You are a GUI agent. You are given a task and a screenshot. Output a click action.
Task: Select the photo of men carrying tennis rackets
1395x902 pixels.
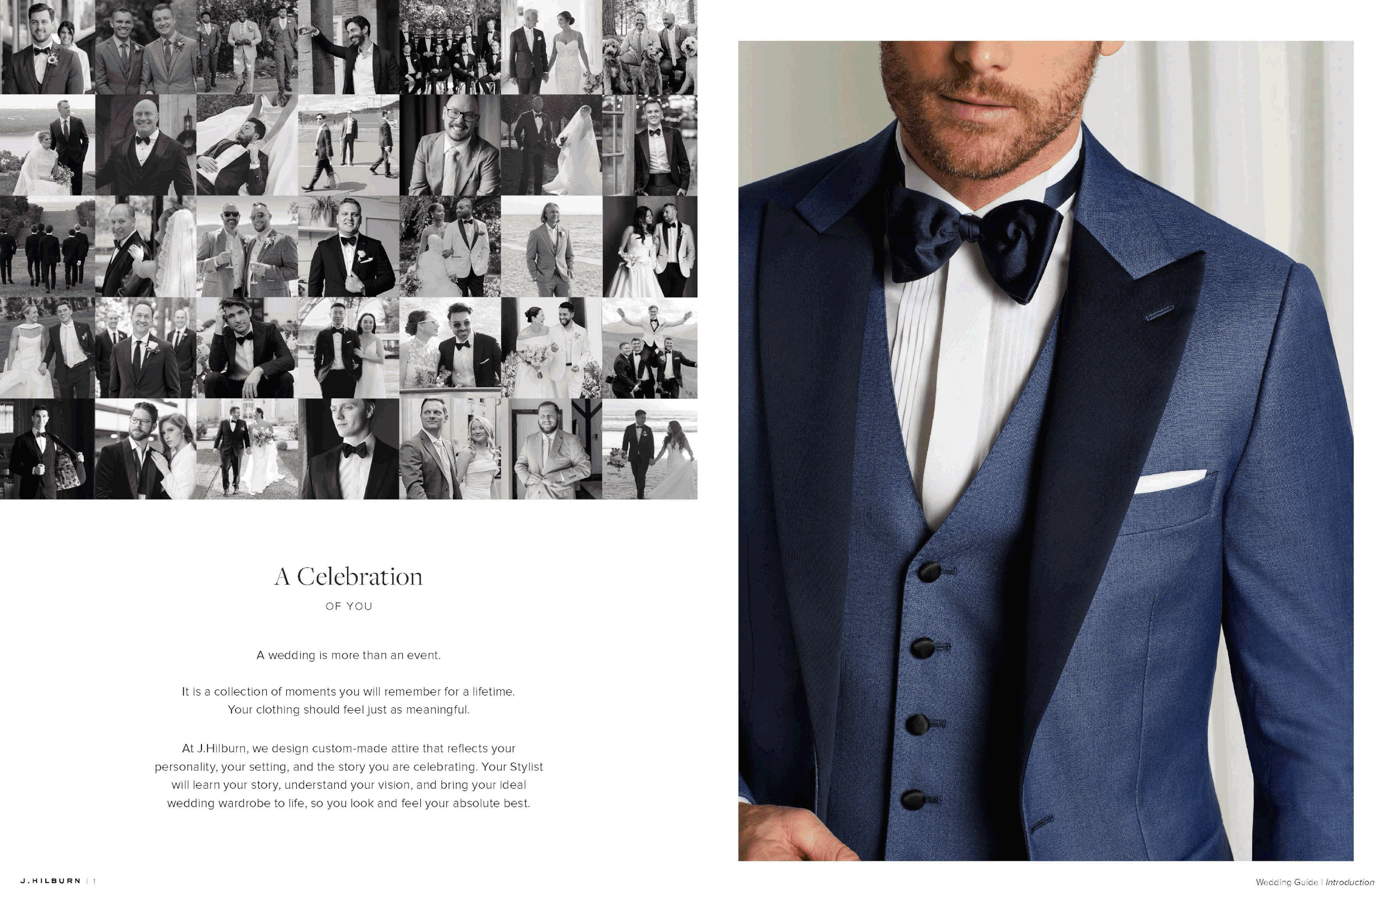point(348,144)
